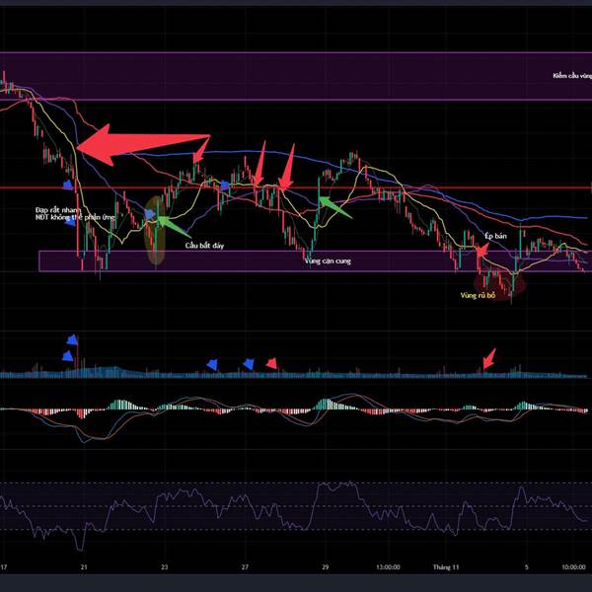Viewport: 592px width, 592px height.
Task: Select the red horizontal price line
Action: coord(296,187)
